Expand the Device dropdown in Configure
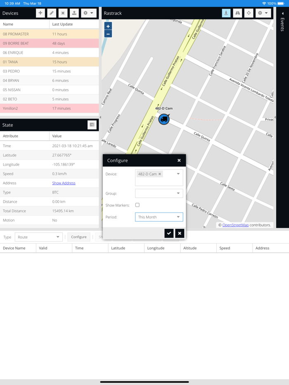This screenshot has height=385, width=289. click(178, 174)
